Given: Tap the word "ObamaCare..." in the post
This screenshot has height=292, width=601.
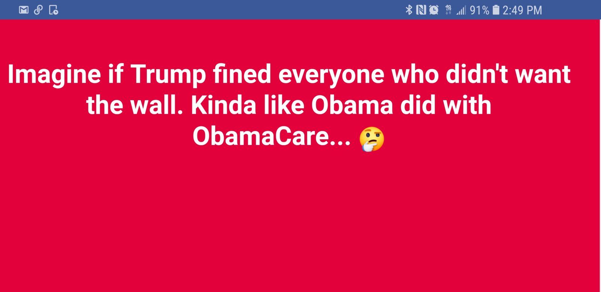Looking at the screenshot, I should pyautogui.click(x=272, y=136).
